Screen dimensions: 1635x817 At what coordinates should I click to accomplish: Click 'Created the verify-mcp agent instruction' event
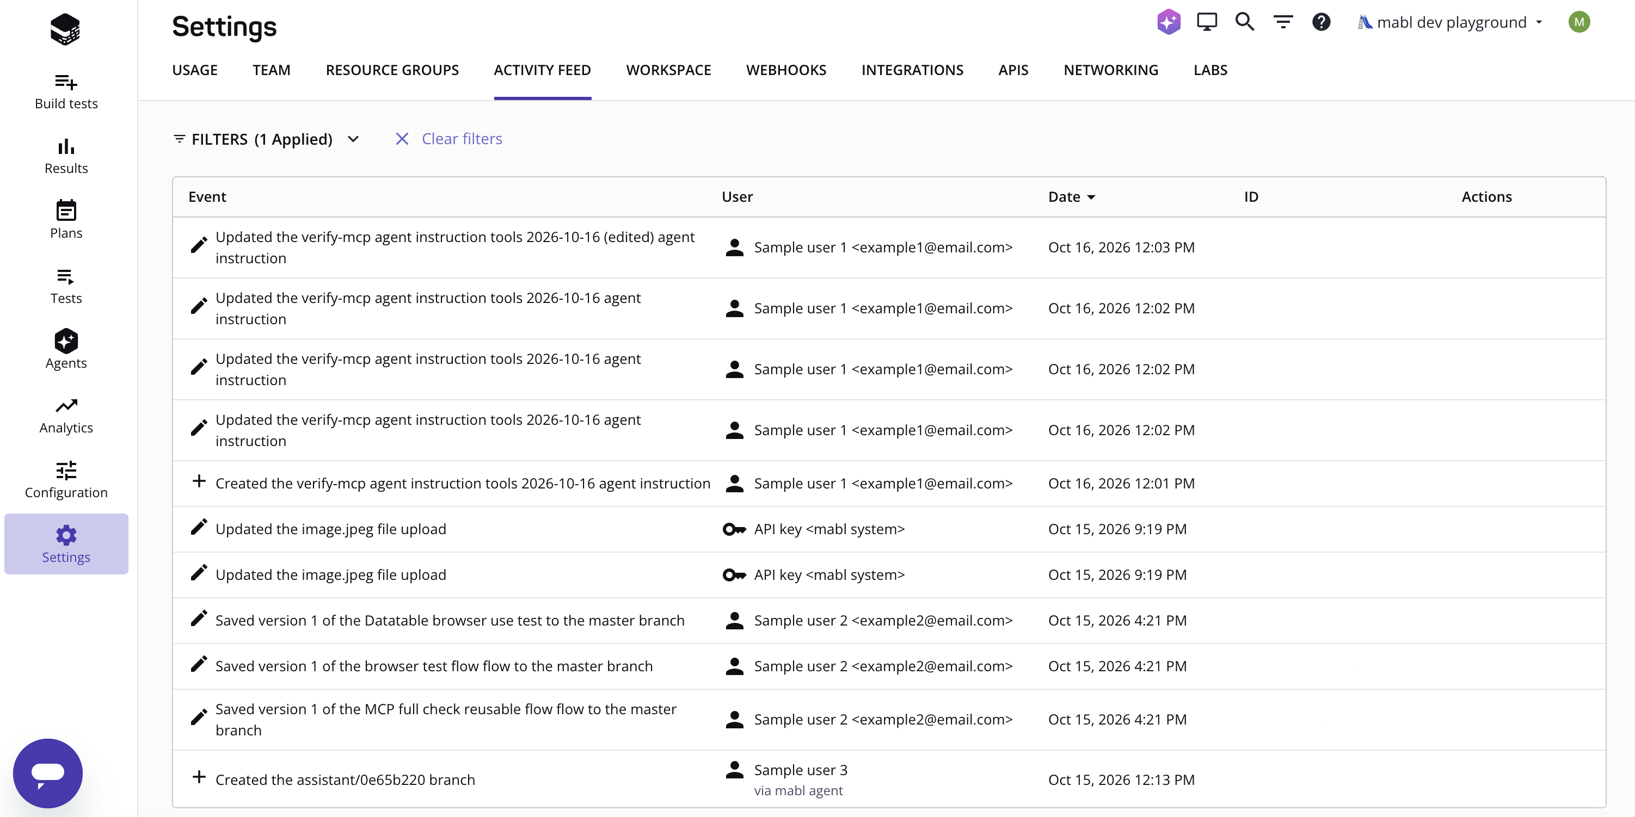463,484
